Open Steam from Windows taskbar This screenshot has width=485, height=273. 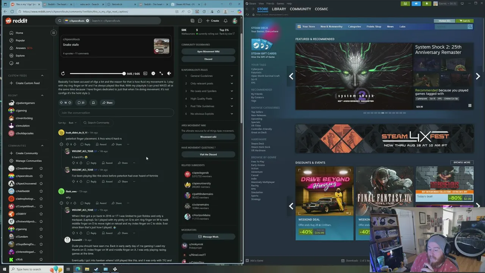pyautogui.click(x=96, y=269)
